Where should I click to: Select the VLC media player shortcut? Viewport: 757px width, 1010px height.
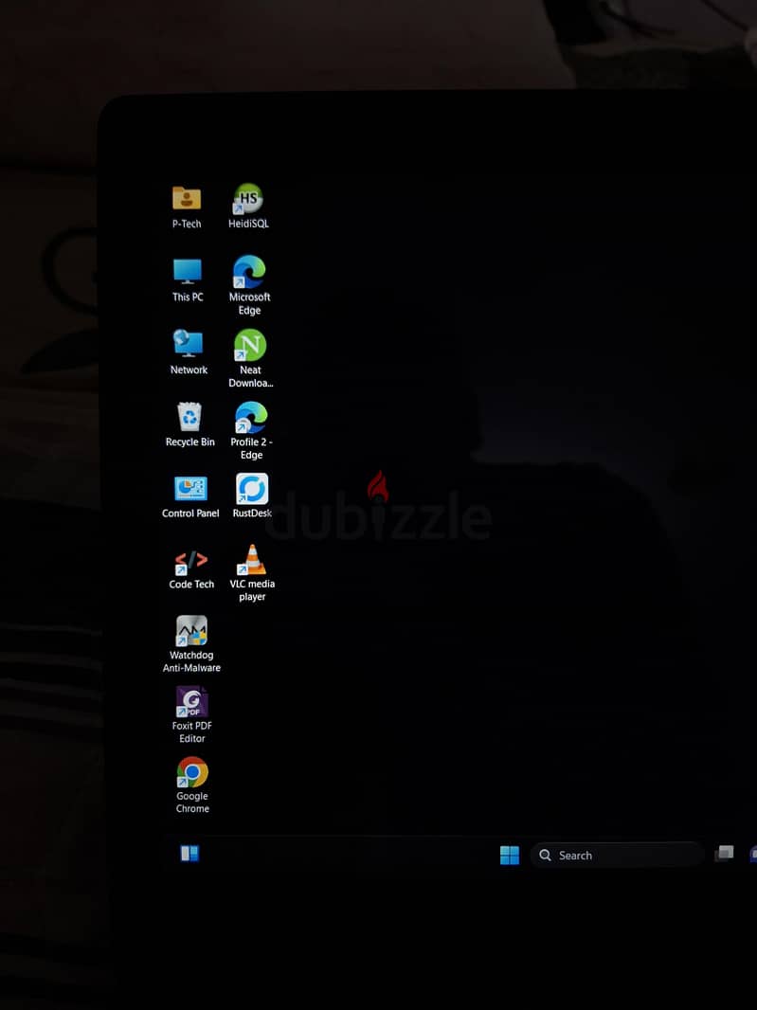pos(252,560)
